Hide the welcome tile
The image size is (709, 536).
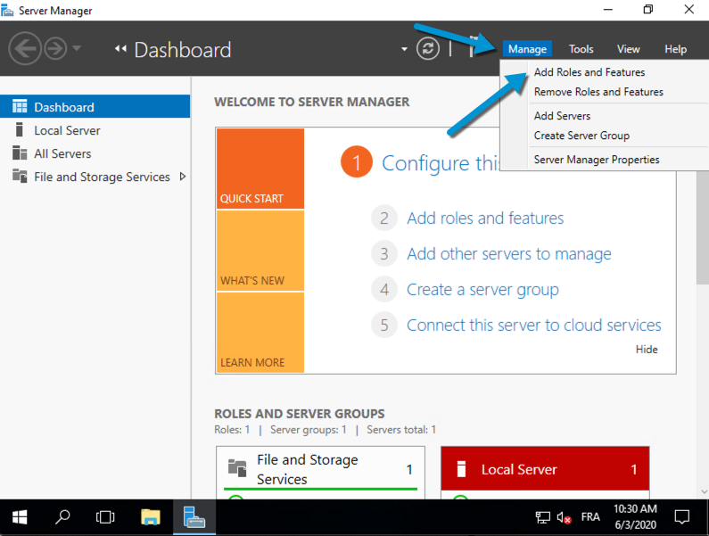coord(647,350)
